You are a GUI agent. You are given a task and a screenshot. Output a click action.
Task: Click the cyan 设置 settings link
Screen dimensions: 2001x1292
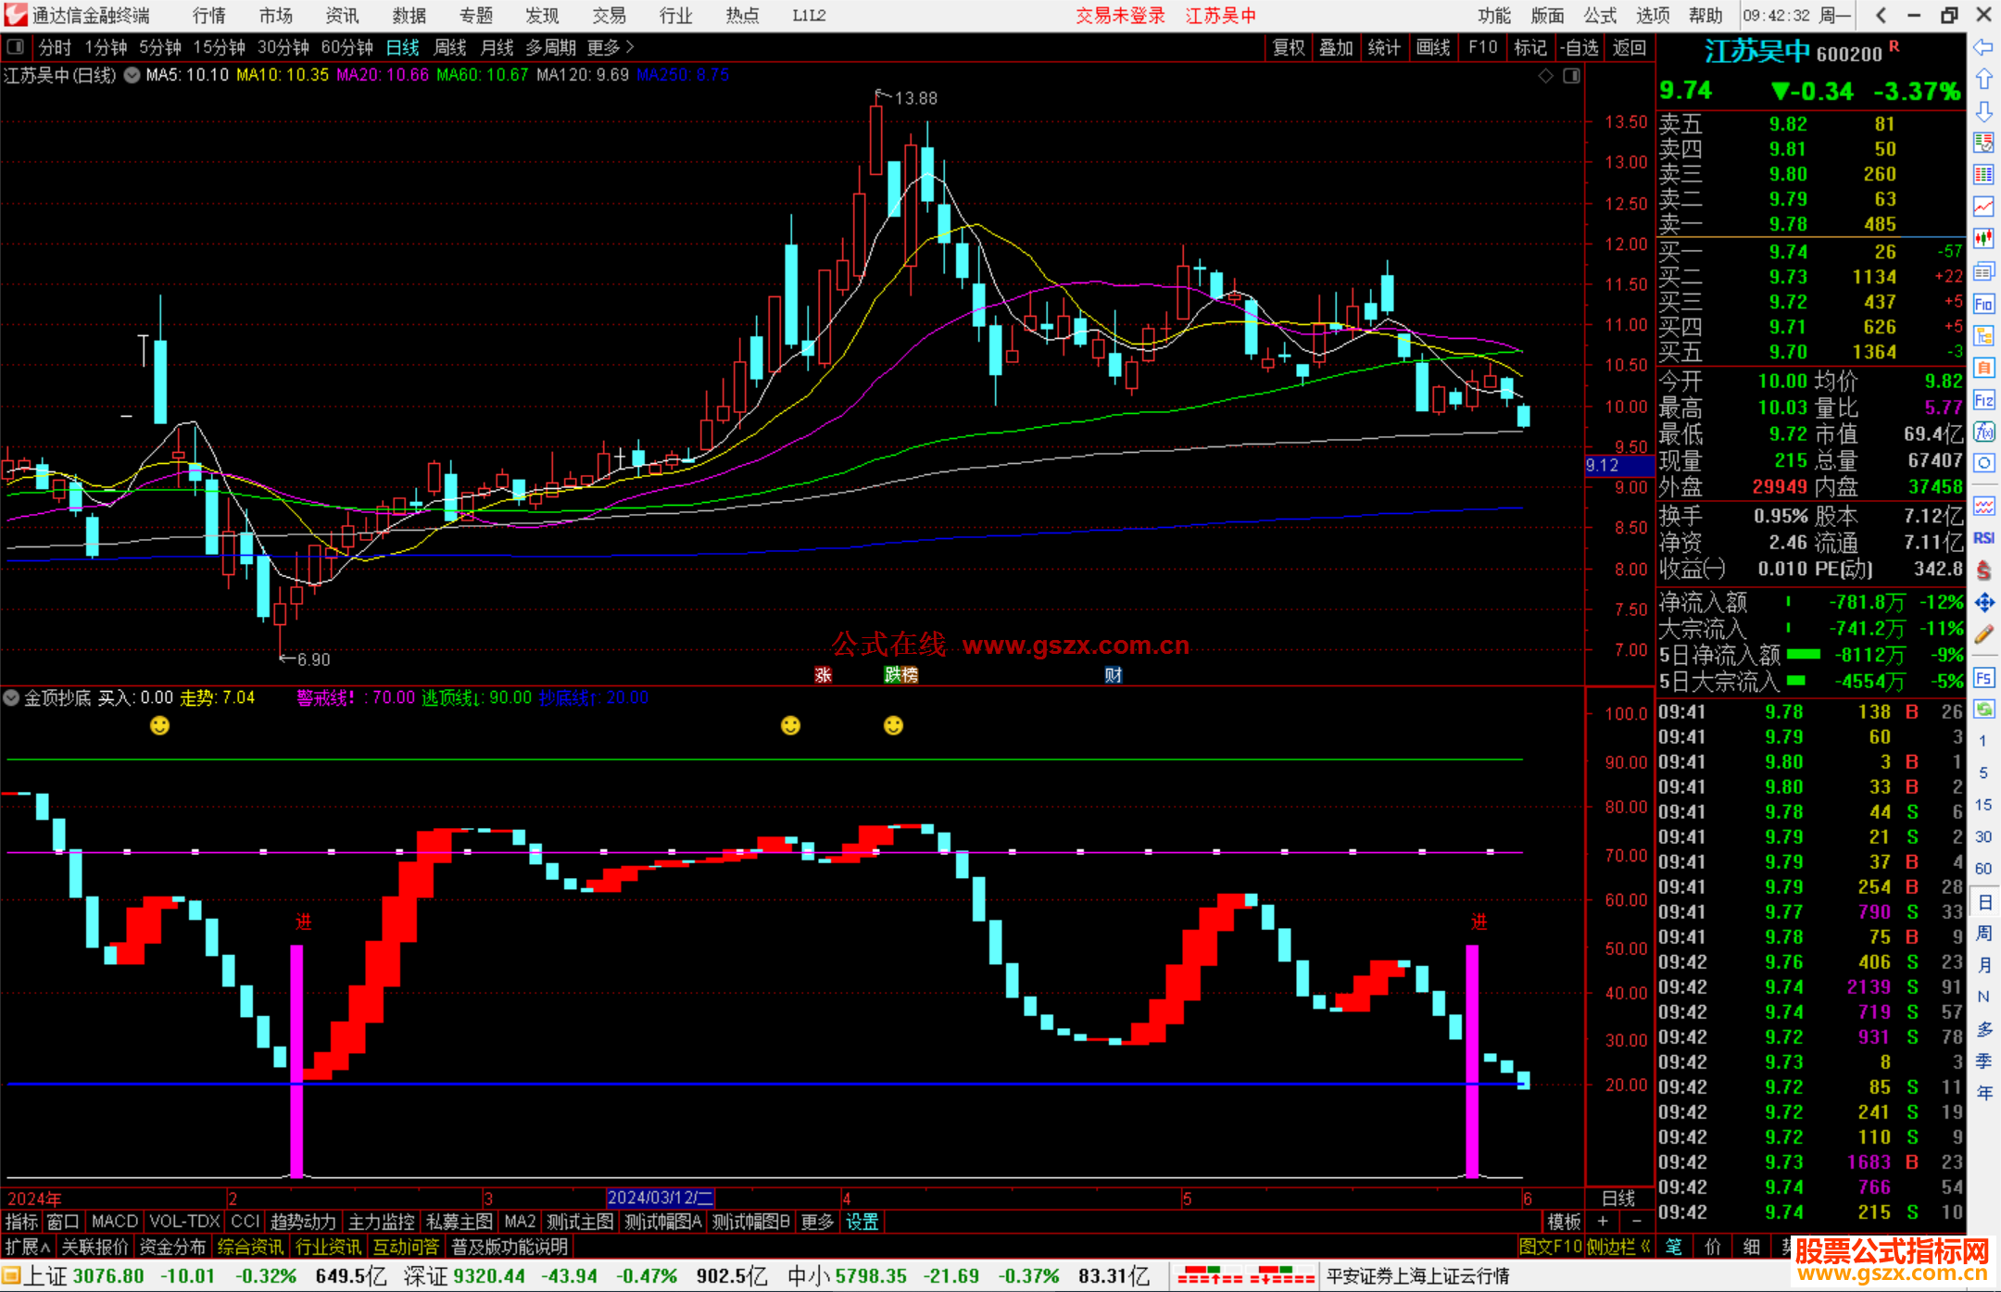862,1222
